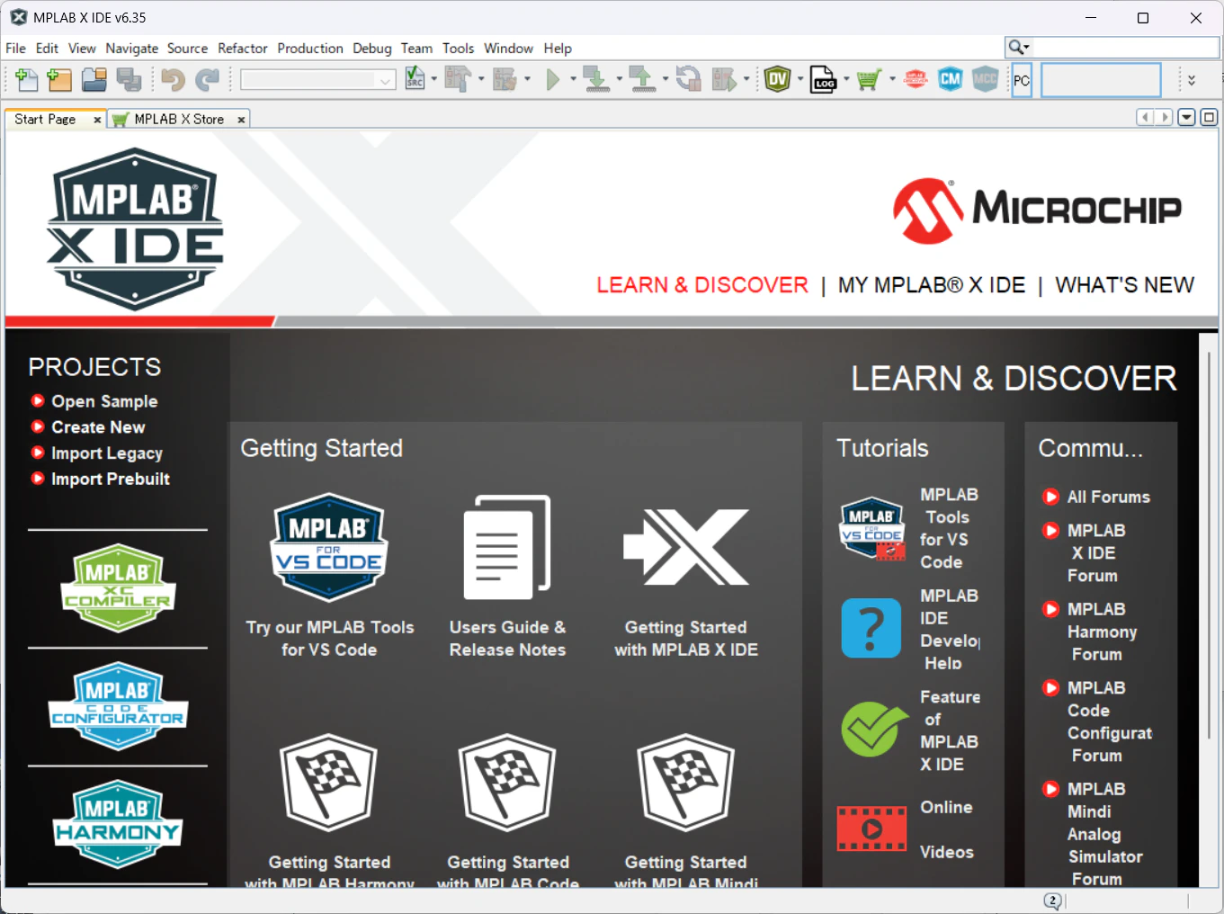Click the shopping cart toolbar icon
Viewport: 1224px width, 914px height.
pyautogui.click(x=869, y=79)
